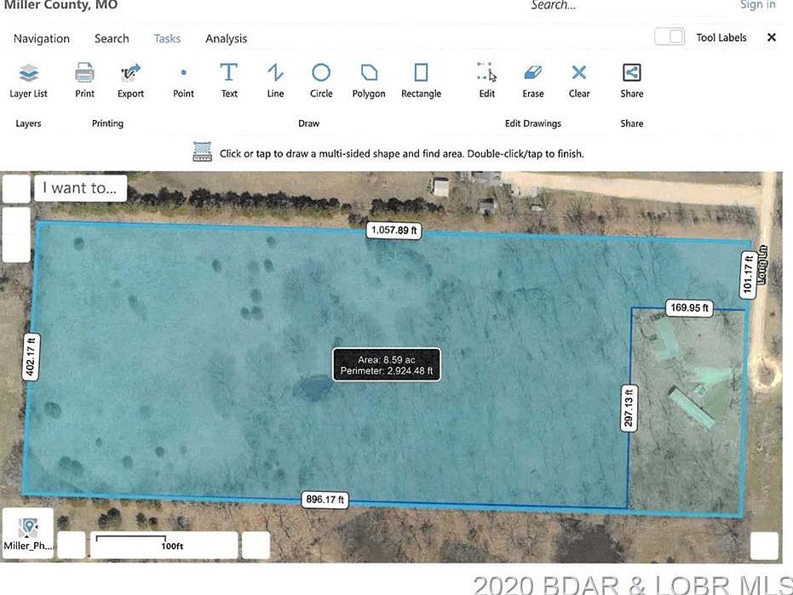Toggle the Tool Labels switch
Image resolution: width=793 pixels, height=595 pixels.
click(669, 37)
